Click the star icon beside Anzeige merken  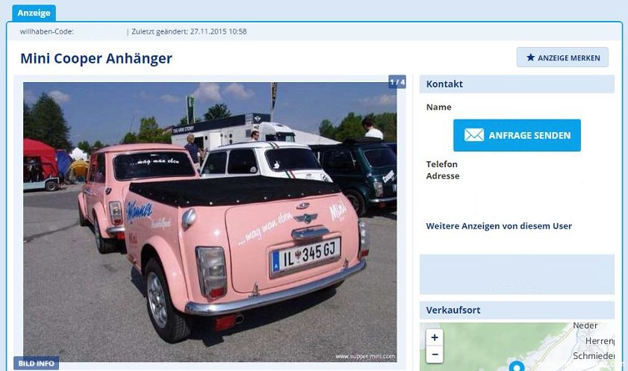coord(531,57)
